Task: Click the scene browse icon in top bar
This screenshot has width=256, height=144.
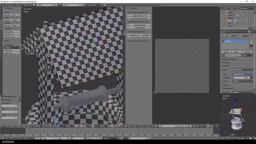Action: tap(60, 5)
